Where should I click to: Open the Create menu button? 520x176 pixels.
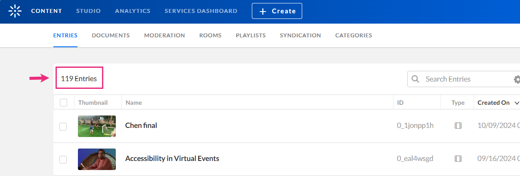click(277, 11)
